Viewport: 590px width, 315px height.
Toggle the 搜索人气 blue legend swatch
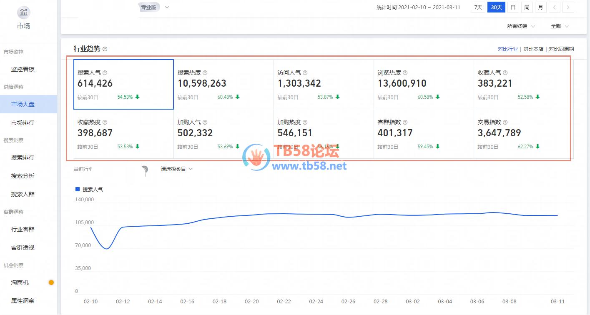(x=77, y=189)
